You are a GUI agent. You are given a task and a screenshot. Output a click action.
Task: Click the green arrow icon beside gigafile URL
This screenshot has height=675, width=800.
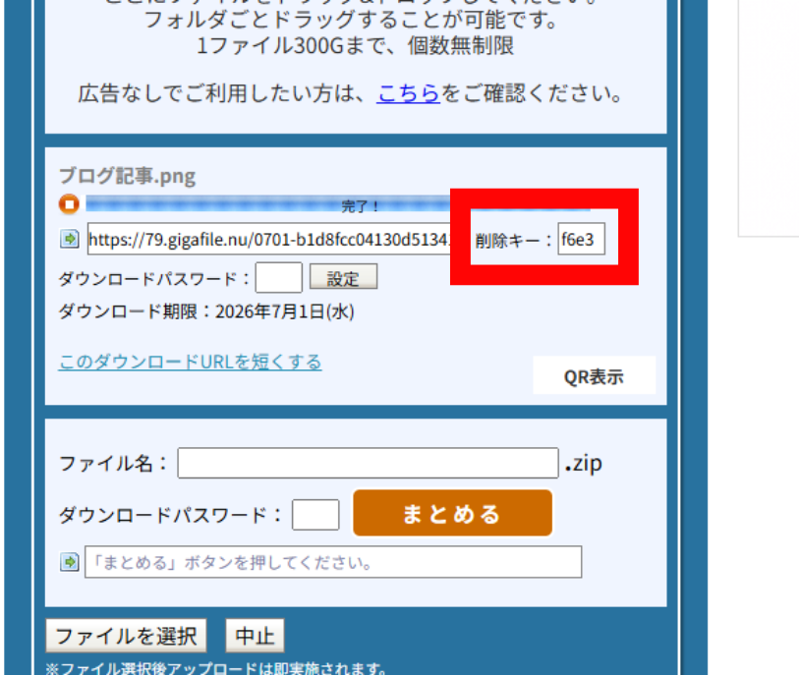click(70, 239)
